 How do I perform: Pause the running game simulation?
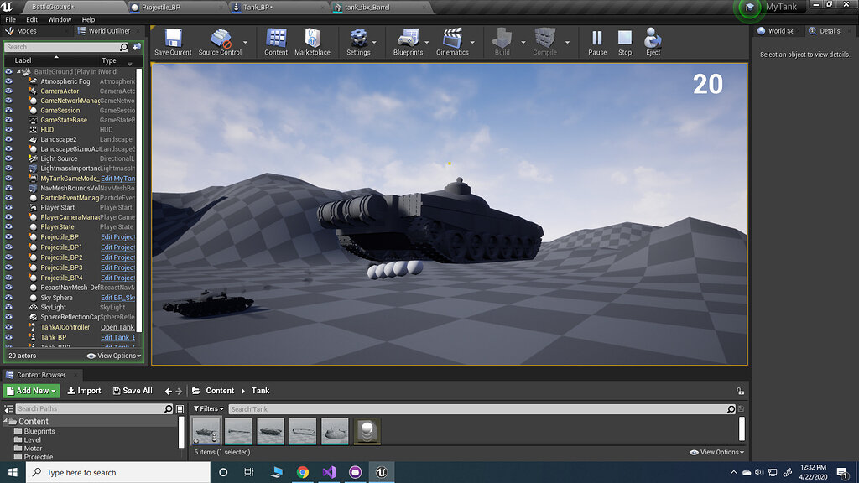click(597, 39)
